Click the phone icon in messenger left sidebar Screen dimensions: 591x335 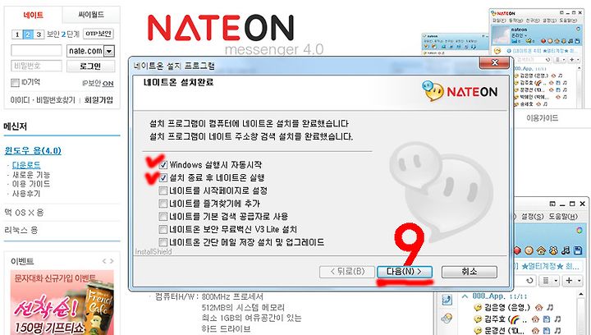[x=447, y=300]
